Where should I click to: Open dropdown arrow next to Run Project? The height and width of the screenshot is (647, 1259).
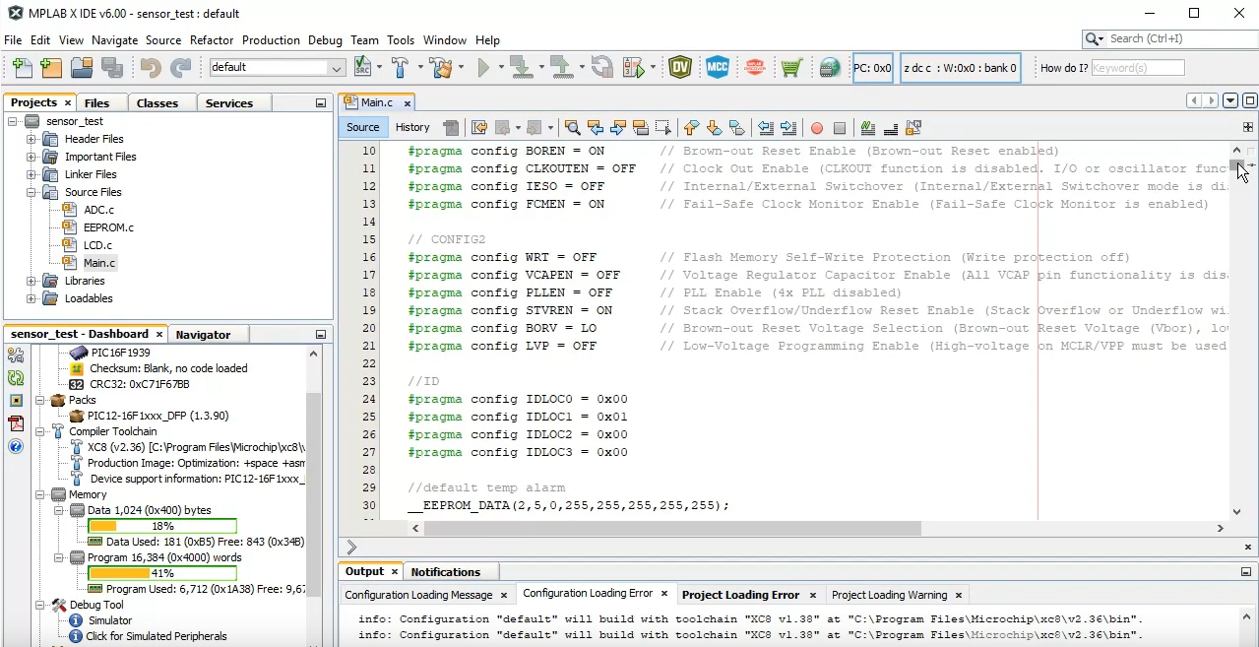click(501, 68)
